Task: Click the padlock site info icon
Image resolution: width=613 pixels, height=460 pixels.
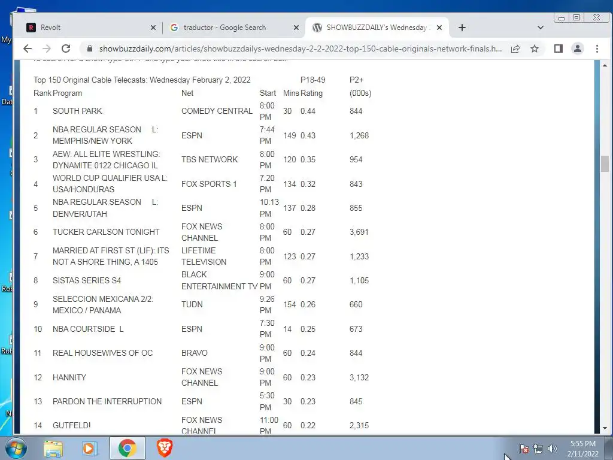Action: [x=90, y=49]
